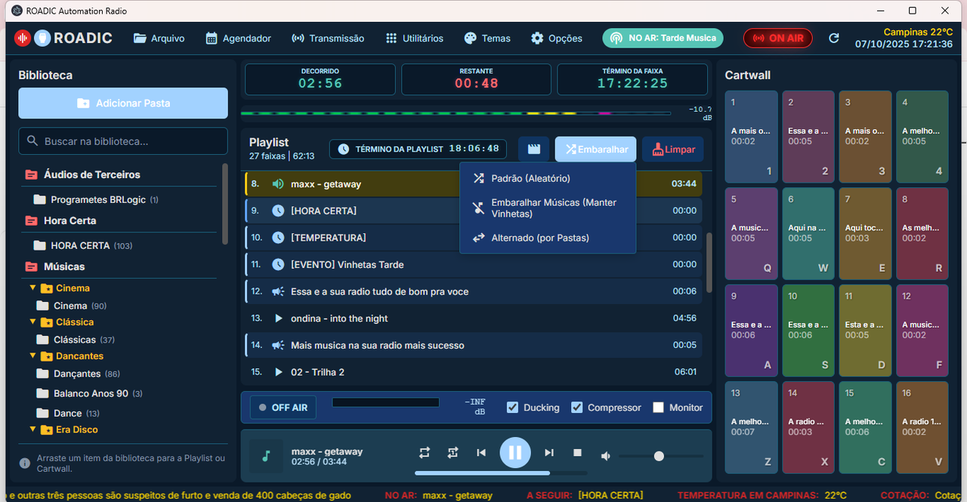Open the Embaralhar shuffle dropdown
967x502 pixels.
tap(595, 149)
